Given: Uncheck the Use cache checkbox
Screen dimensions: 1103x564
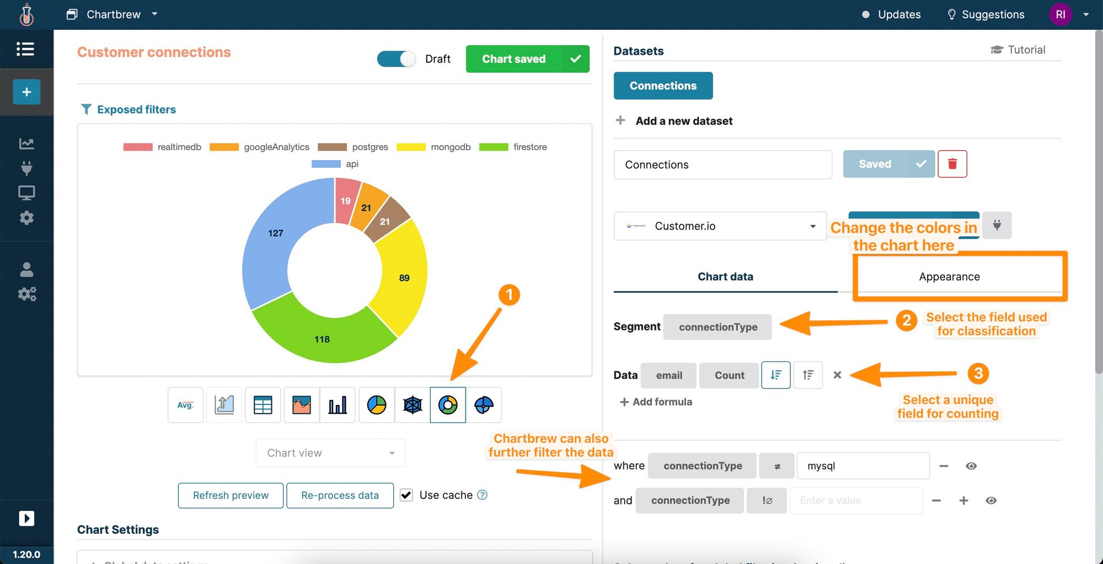Looking at the screenshot, I should pos(406,494).
